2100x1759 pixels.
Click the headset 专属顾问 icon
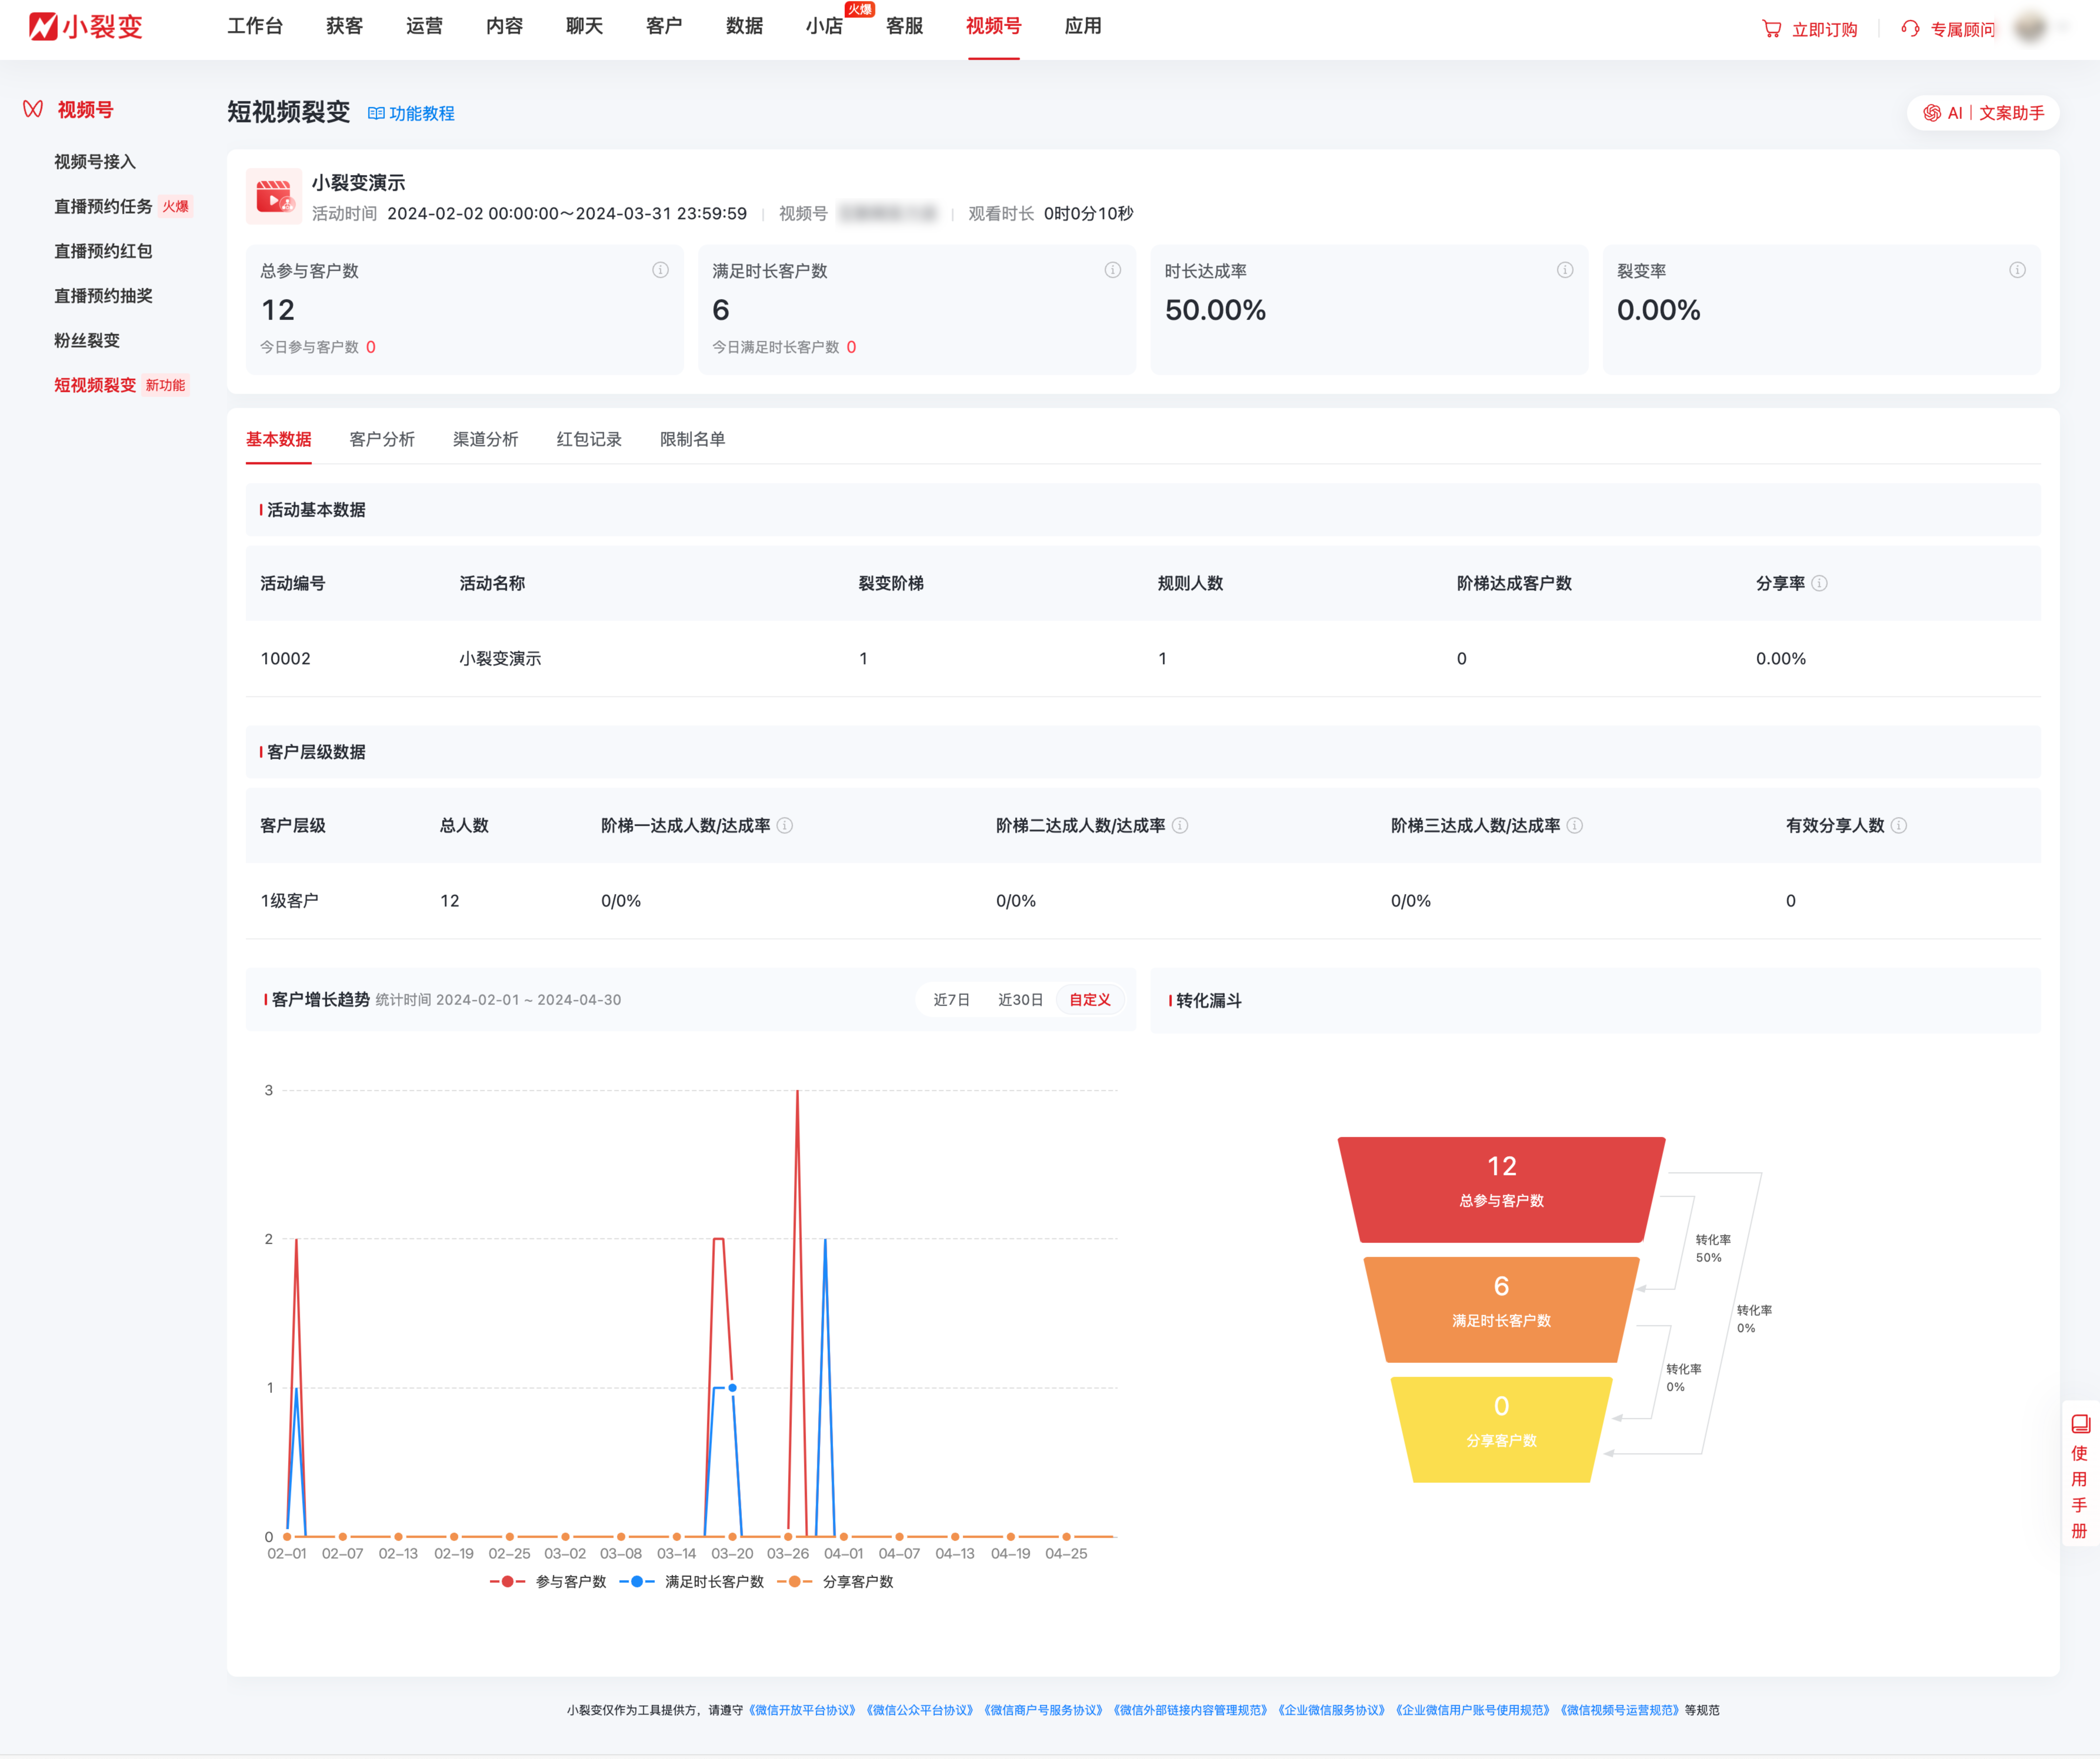(1910, 29)
